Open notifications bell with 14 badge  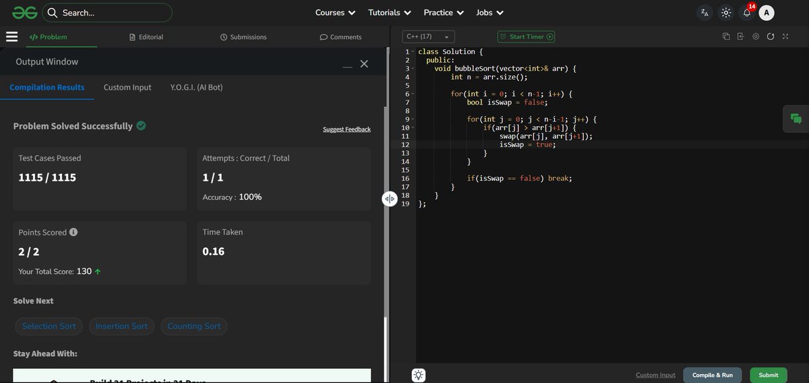[x=747, y=12]
